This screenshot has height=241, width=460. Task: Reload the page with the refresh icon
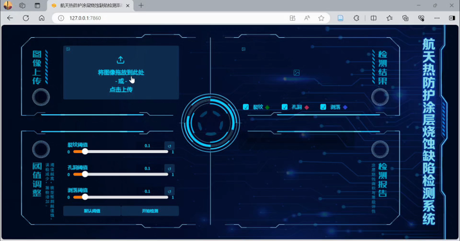pos(26,18)
